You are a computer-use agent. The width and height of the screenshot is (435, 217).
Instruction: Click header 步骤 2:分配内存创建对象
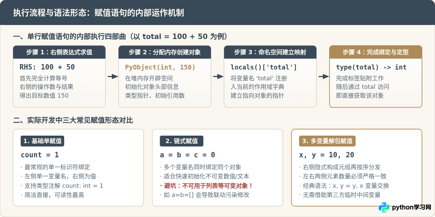164,52
